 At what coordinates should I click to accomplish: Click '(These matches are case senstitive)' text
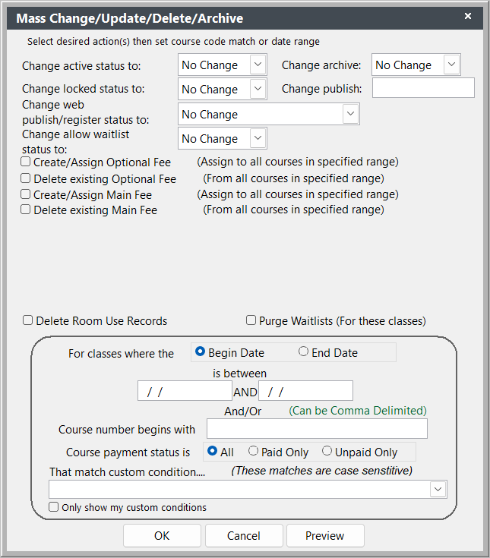coord(322,471)
